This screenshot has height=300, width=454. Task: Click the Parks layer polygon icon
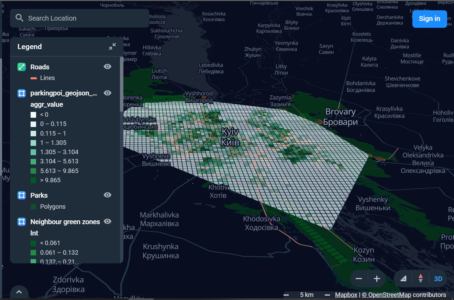pos(22,195)
